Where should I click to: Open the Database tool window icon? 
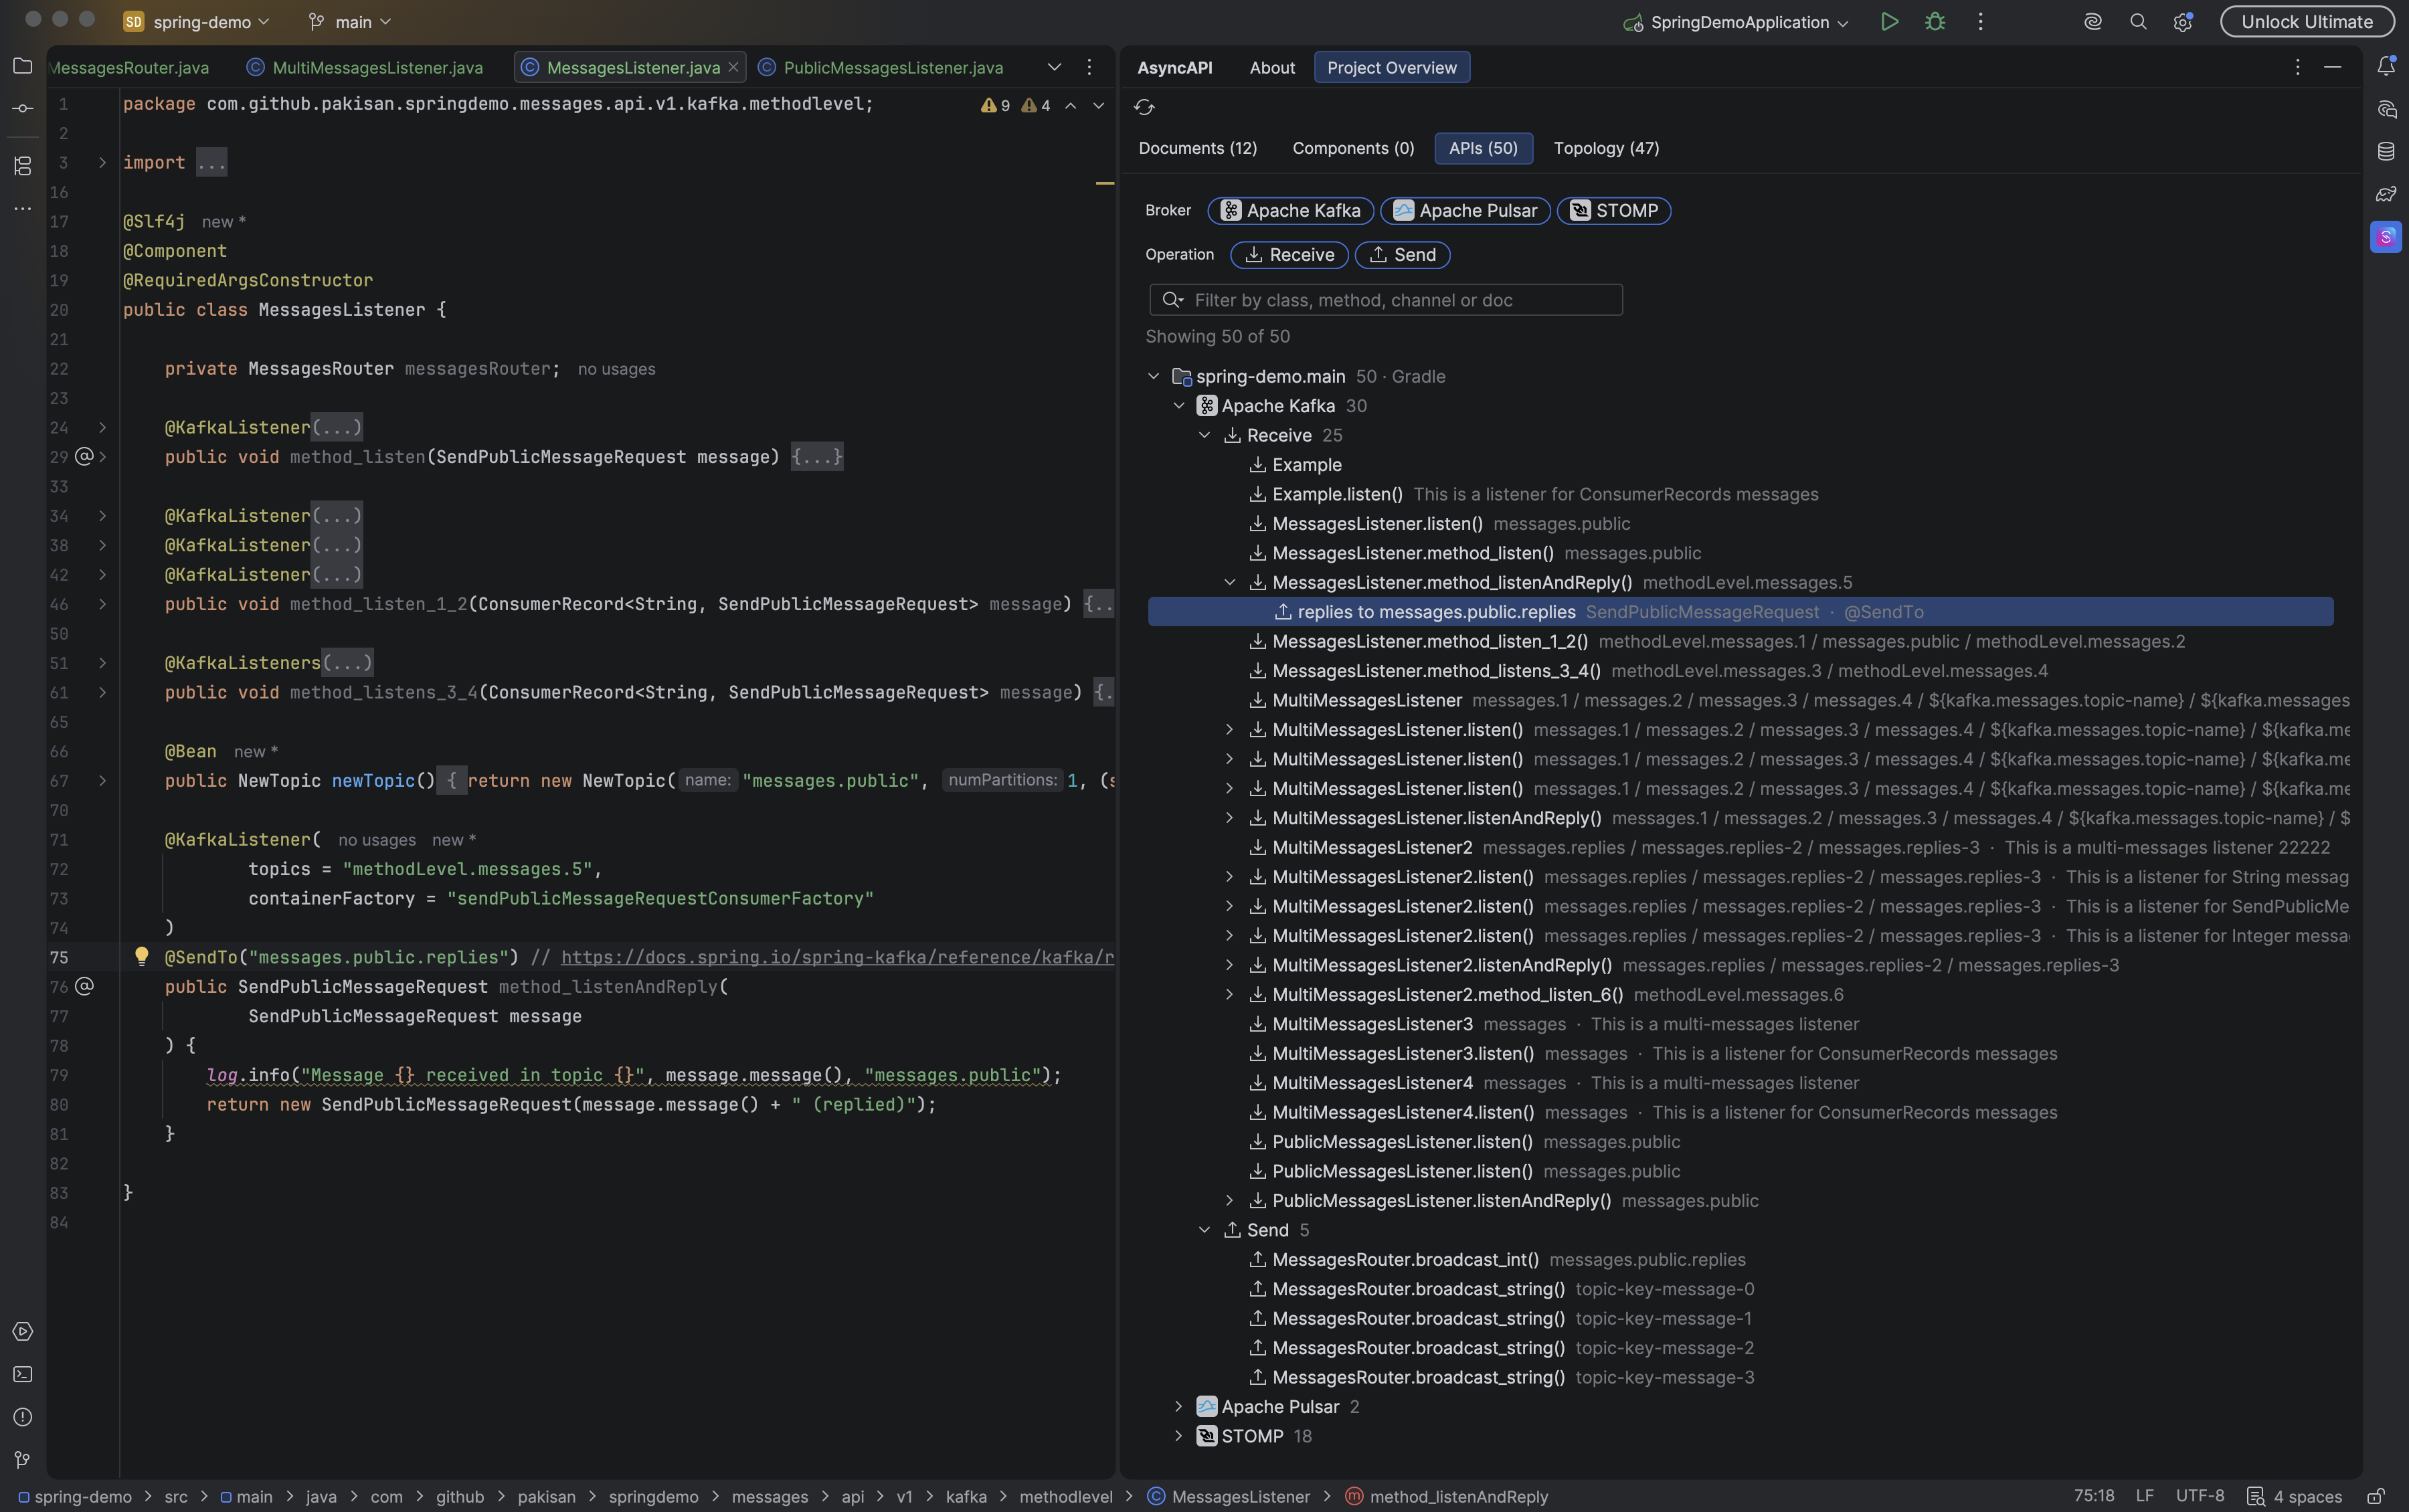(x=2386, y=151)
